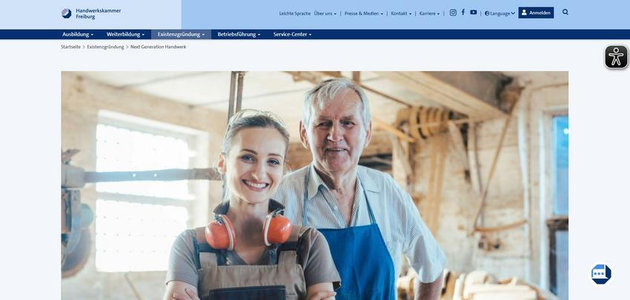Expand the Kontakt menu
The height and width of the screenshot is (300, 630).
(x=401, y=13)
